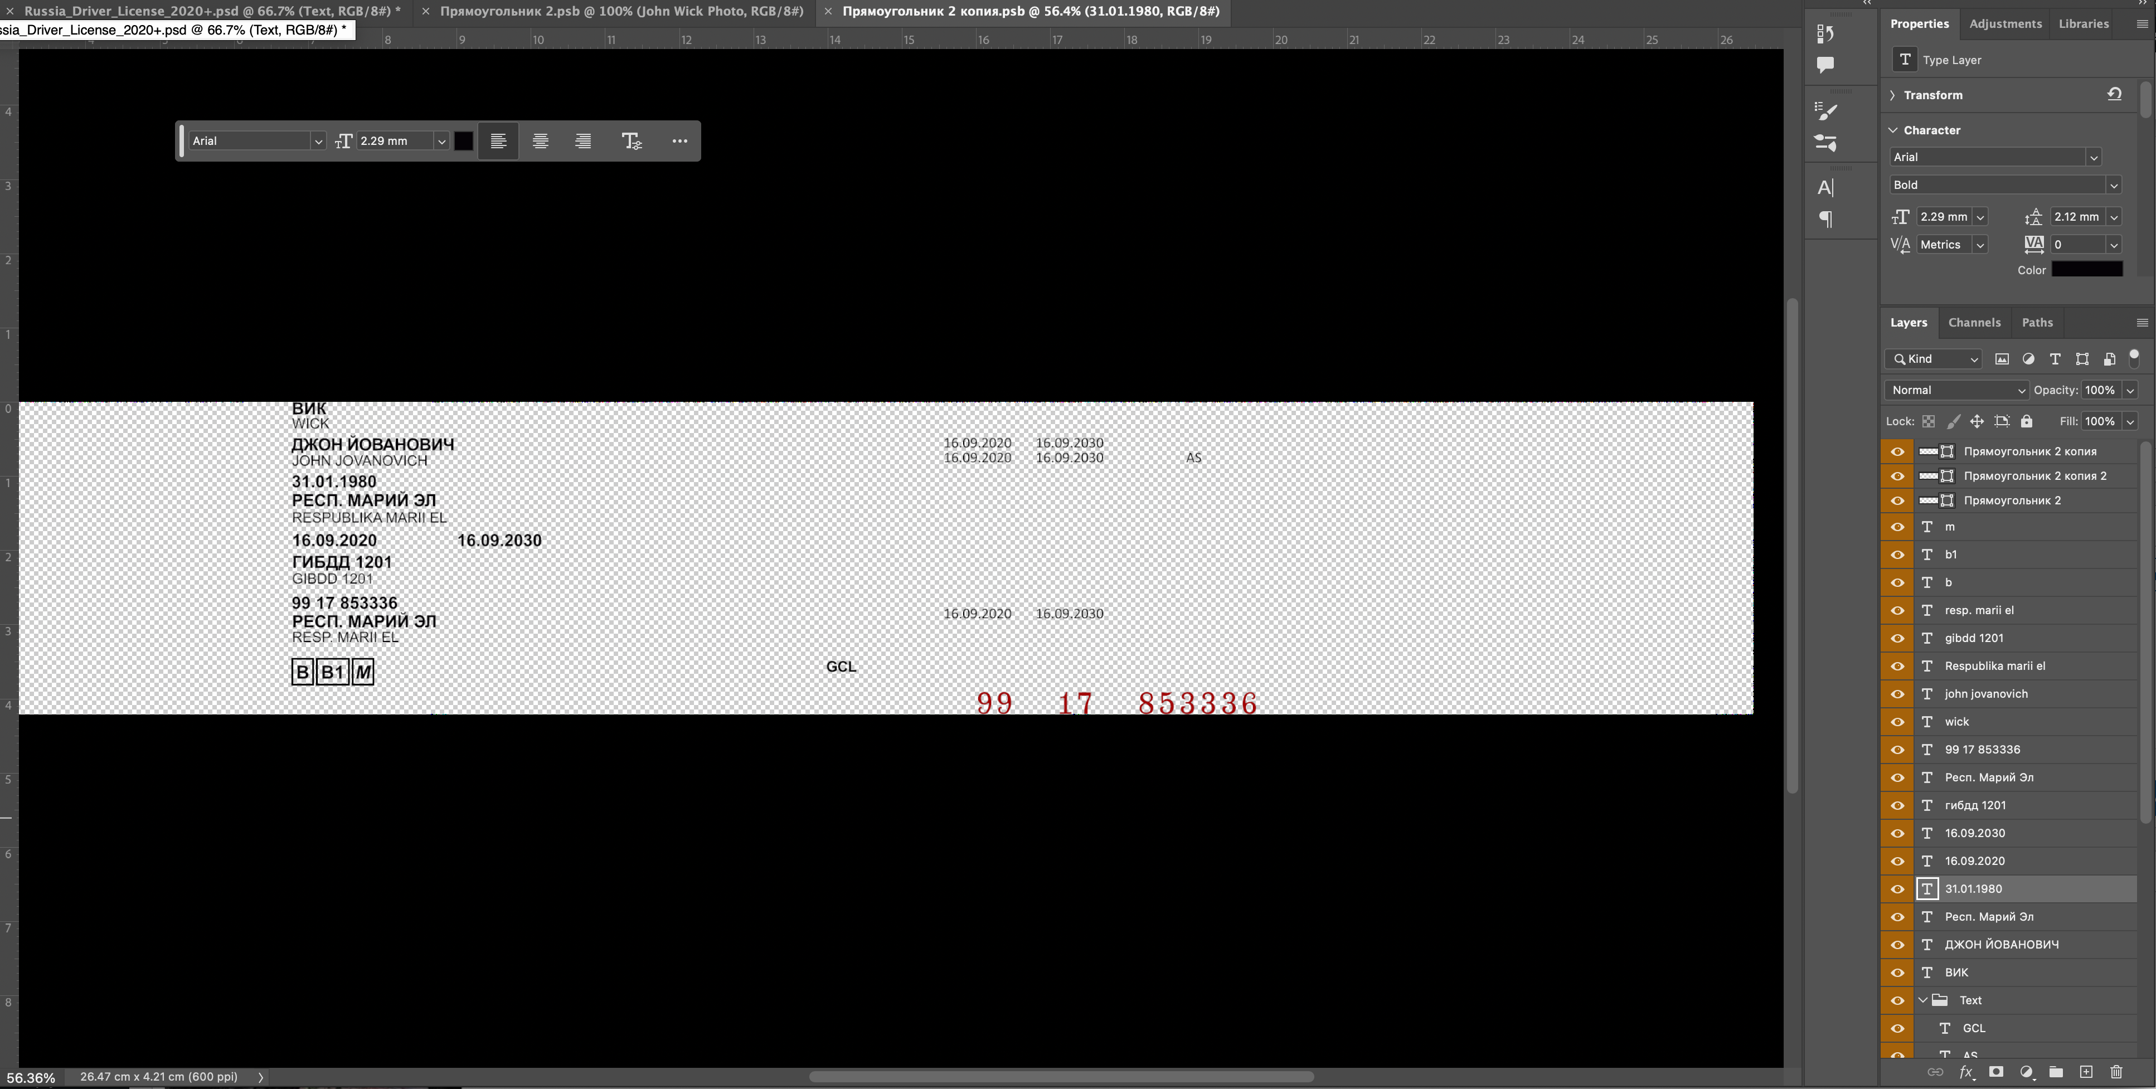This screenshot has width=2156, height=1089.
Task: Open the more options ellipsis in the text toolbar
Action: [679, 142]
